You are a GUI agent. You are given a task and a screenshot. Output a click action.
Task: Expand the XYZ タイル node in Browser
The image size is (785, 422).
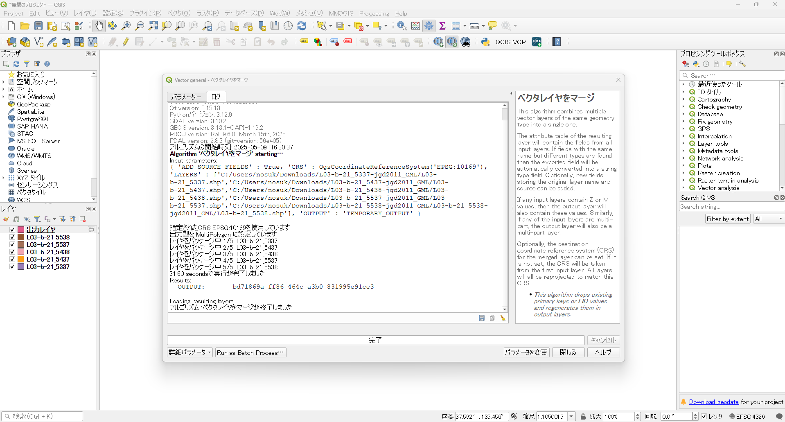click(4, 178)
